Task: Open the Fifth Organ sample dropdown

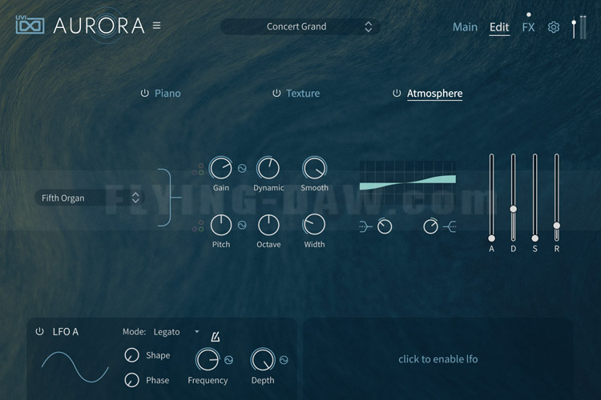Action: 89,198
